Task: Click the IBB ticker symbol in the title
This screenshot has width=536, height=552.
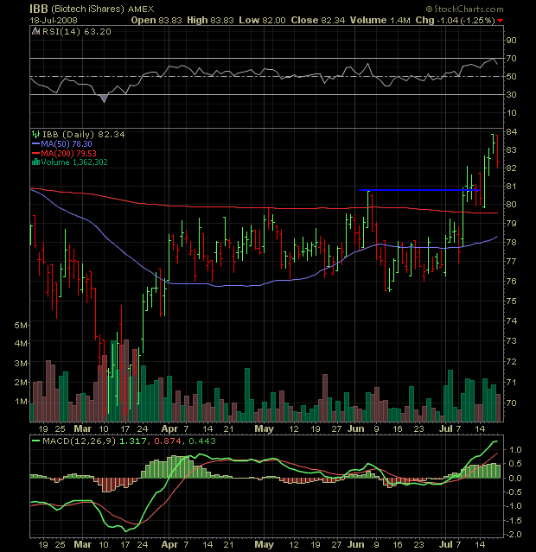Action: [39, 9]
